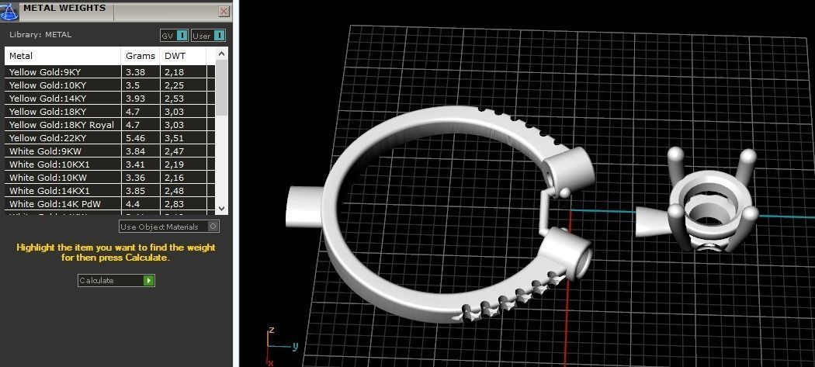Select the White Gold:14KX1 row
The height and width of the screenshot is (367, 815).
click(109, 192)
